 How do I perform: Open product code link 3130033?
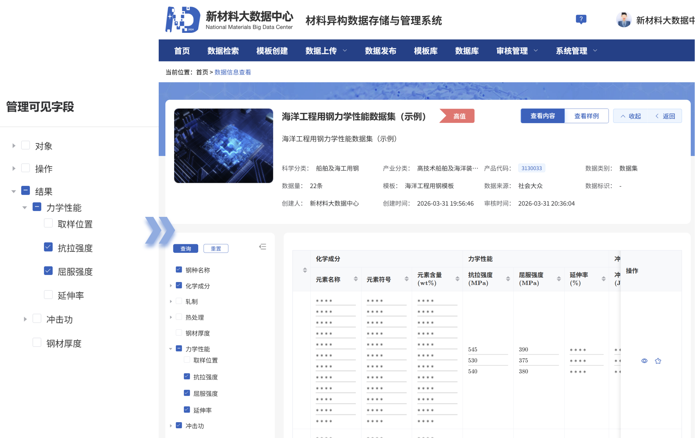point(531,168)
